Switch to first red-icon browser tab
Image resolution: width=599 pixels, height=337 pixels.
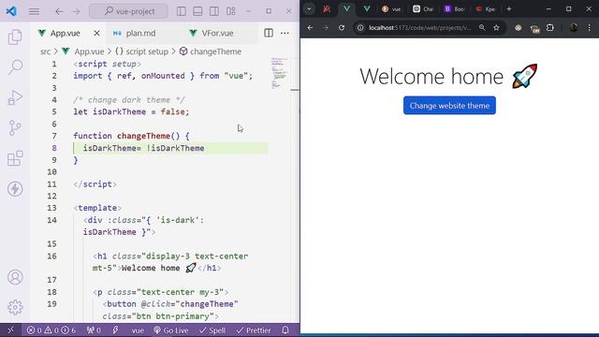coord(327,8)
